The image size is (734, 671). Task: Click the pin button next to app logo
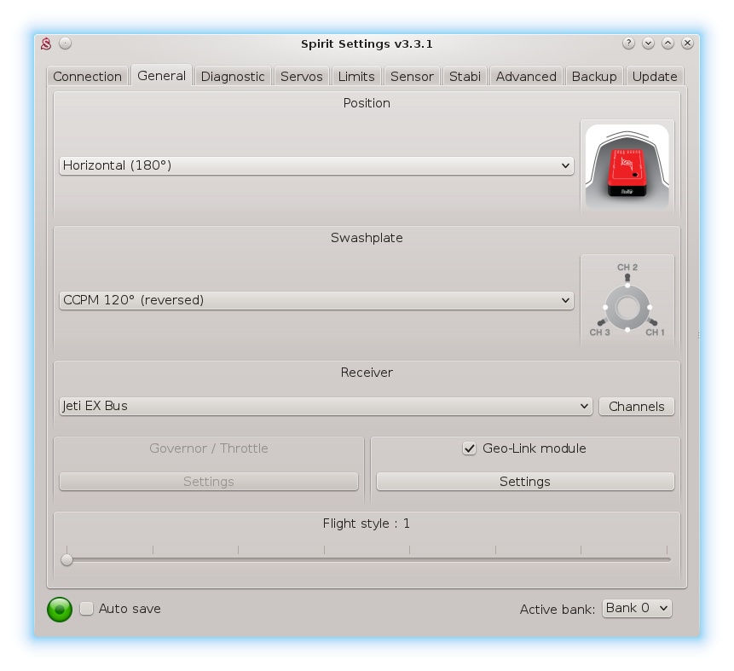[66, 43]
